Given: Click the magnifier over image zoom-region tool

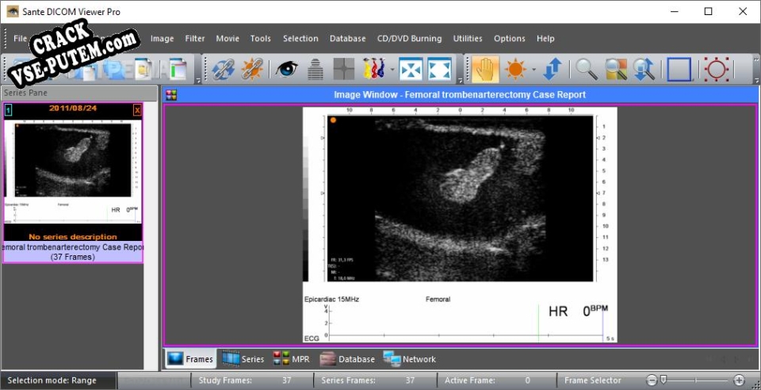Looking at the screenshot, I should click(x=616, y=70).
